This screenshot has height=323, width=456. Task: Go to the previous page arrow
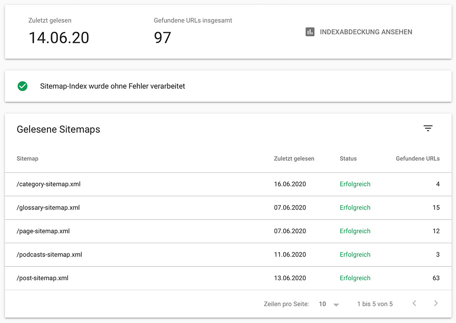click(414, 303)
